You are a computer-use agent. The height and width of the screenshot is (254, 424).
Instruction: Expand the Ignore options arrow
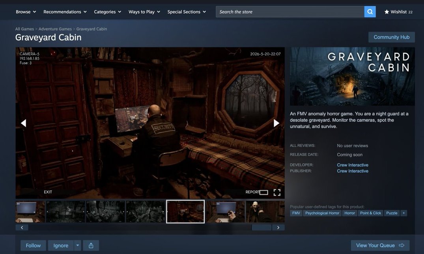tap(77, 245)
